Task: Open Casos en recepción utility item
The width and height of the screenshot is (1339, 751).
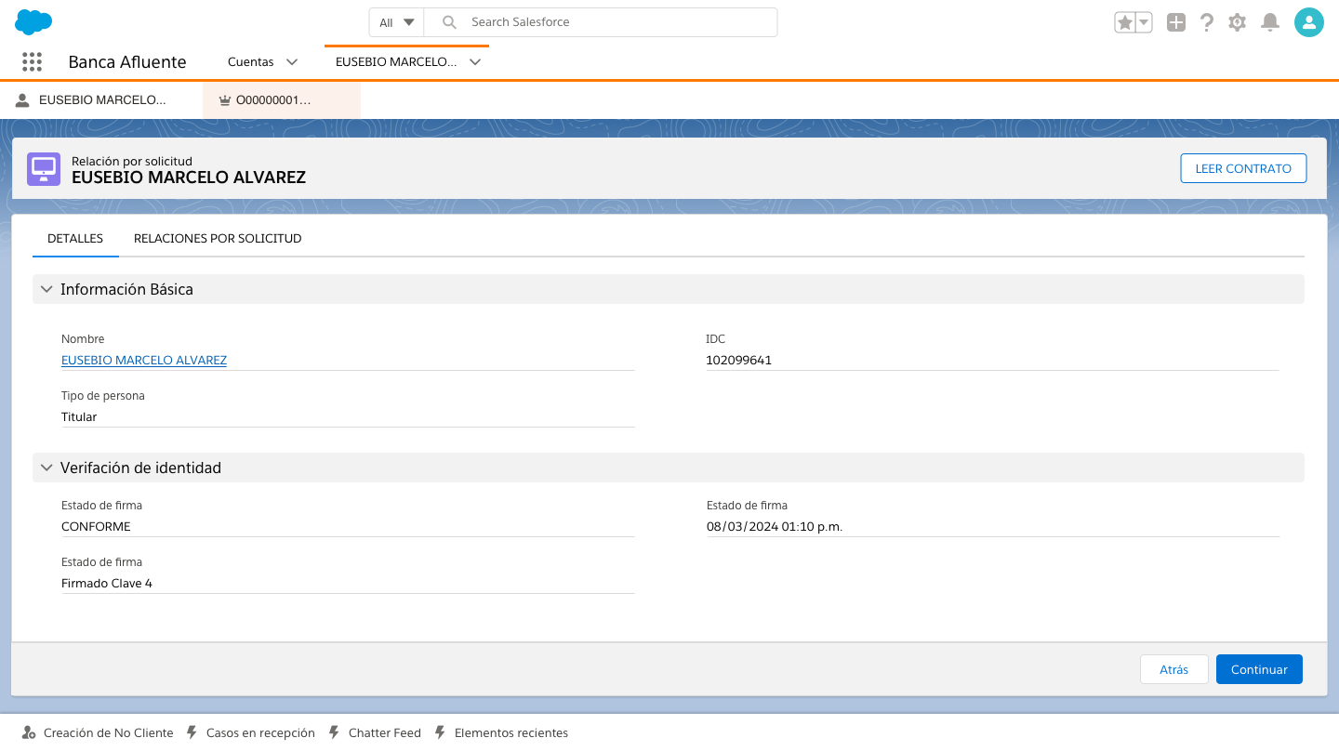Action: coord(251,732)
